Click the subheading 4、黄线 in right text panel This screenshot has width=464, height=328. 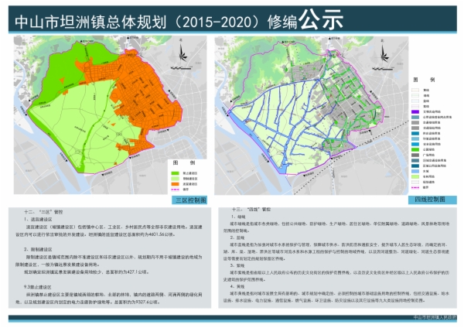tap(237, 286)
